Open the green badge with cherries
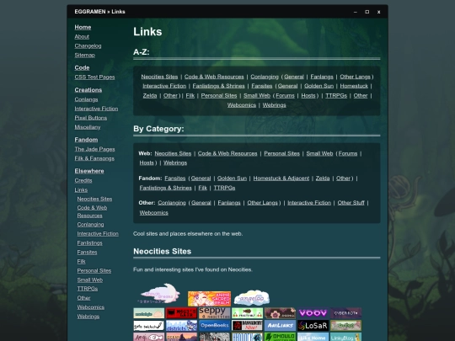Viewport: 455px width, 341px height. tap(247, 313)
